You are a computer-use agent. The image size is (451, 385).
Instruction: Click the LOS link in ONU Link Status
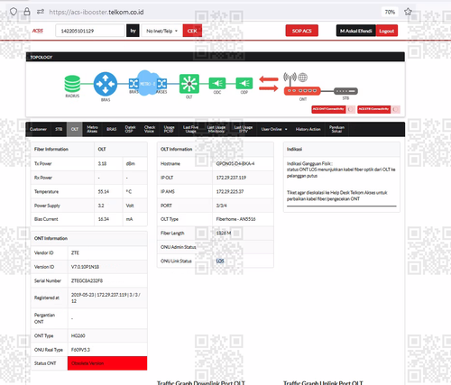click(x=220, y=261)
